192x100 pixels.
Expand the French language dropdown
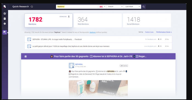(115, 7)
